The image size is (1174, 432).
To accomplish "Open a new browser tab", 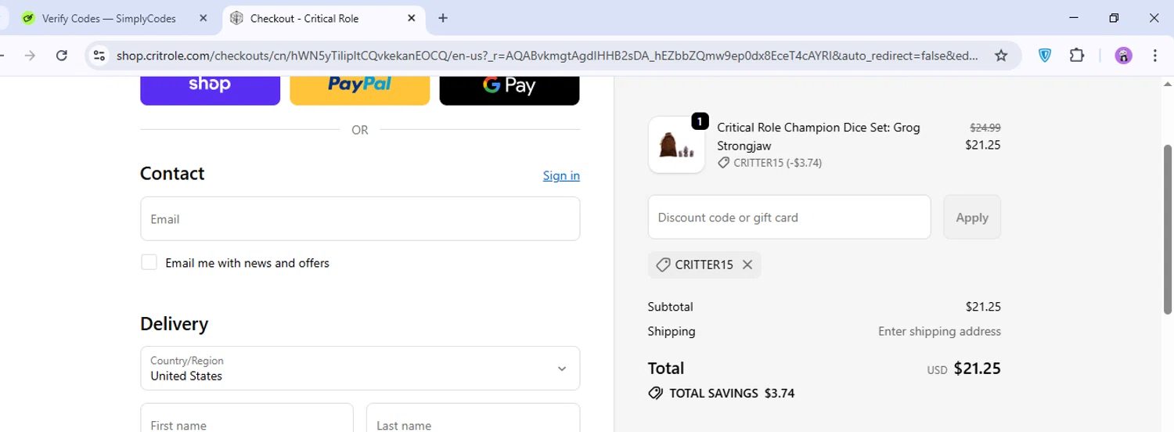I will pos(443,18).
